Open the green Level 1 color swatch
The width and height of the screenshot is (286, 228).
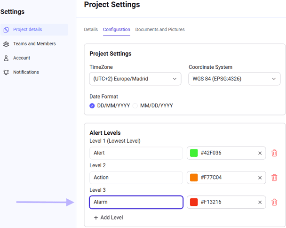click(x=194, y=153)
